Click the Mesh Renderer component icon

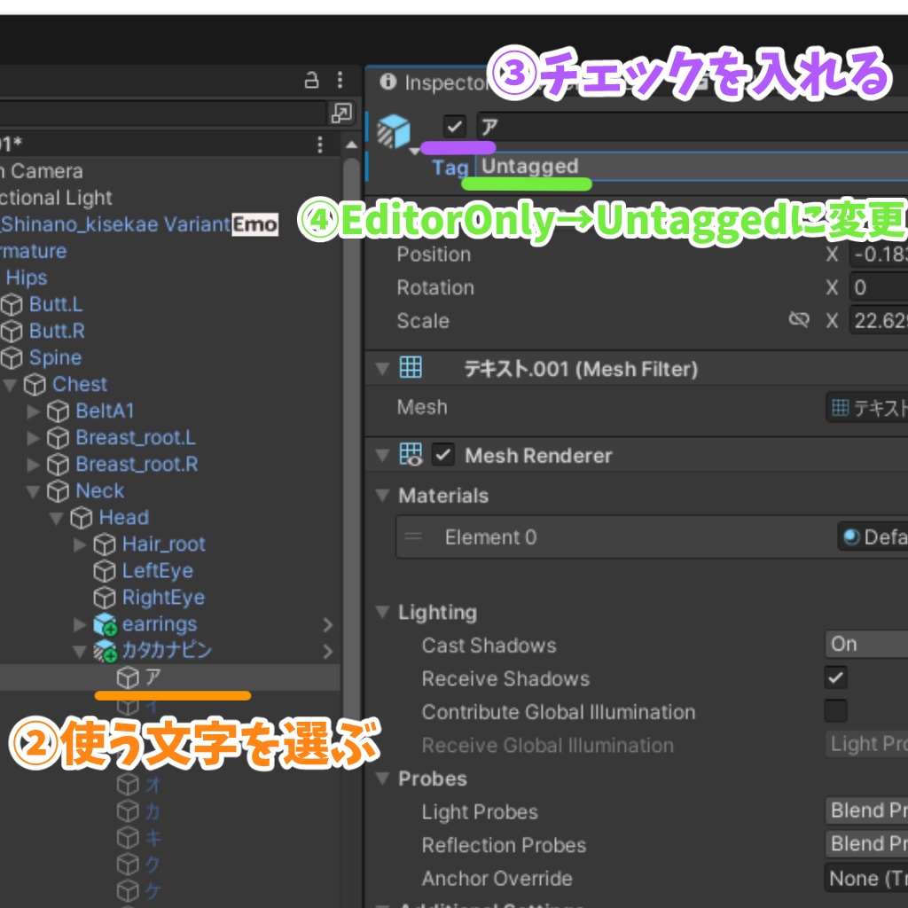click(411, 455)
